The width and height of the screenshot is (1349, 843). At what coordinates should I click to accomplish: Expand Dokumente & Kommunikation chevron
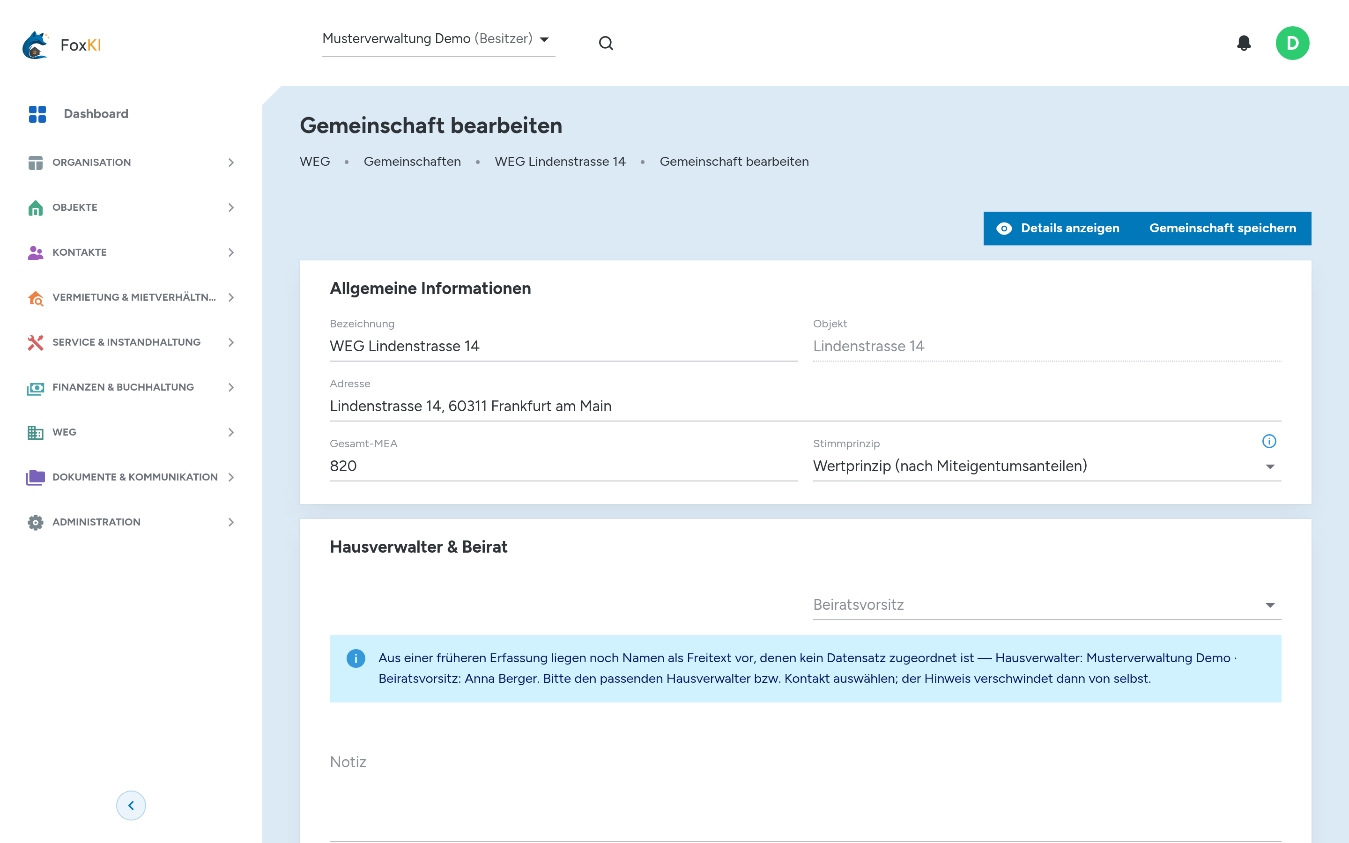click(x=231, y=477)
